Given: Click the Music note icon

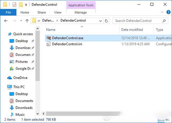Looking at the screenshot, I should point(12,114).
